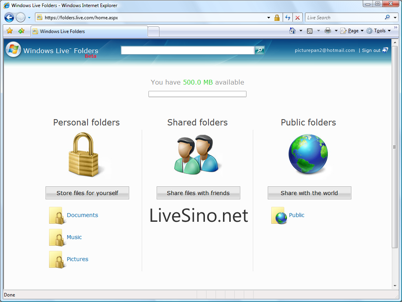
Task: Open the recent pages dropdown arrow
Action: 29,18
